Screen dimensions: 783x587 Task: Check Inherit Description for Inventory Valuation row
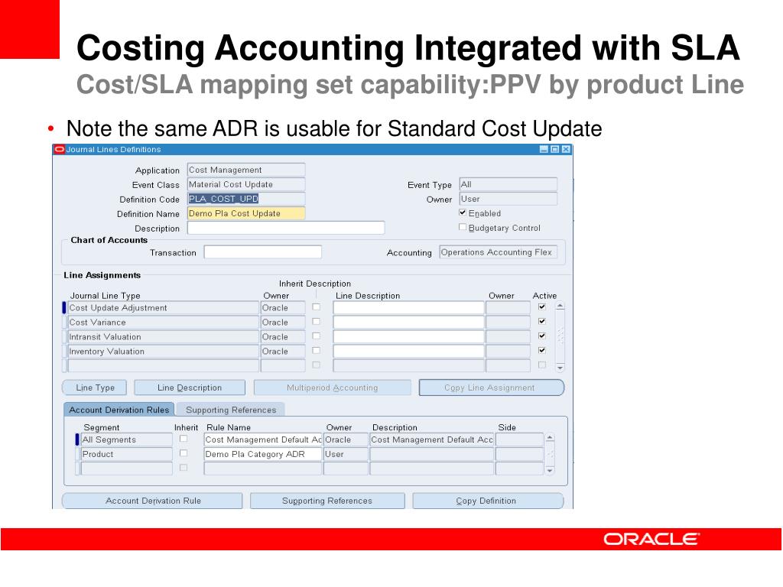(x=316, y=350)
